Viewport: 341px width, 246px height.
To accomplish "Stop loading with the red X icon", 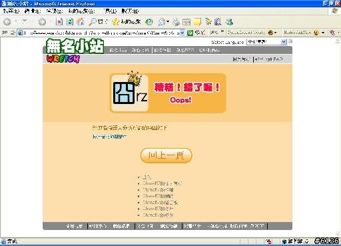I will click(59, 22).
